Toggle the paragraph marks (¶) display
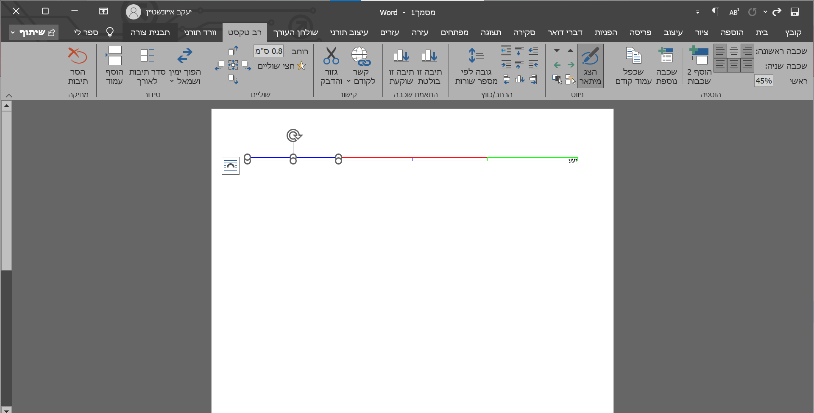 [x=715, y=12]
